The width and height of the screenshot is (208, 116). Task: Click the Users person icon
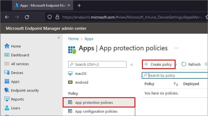(7, 108)
